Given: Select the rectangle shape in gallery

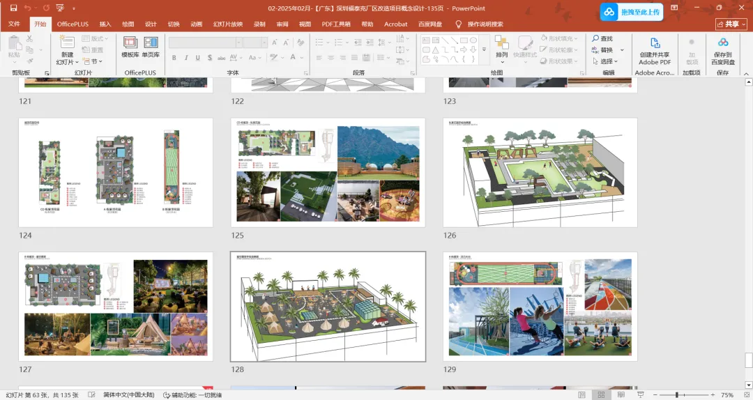Looking at the screenshot, I should [464, 40].
